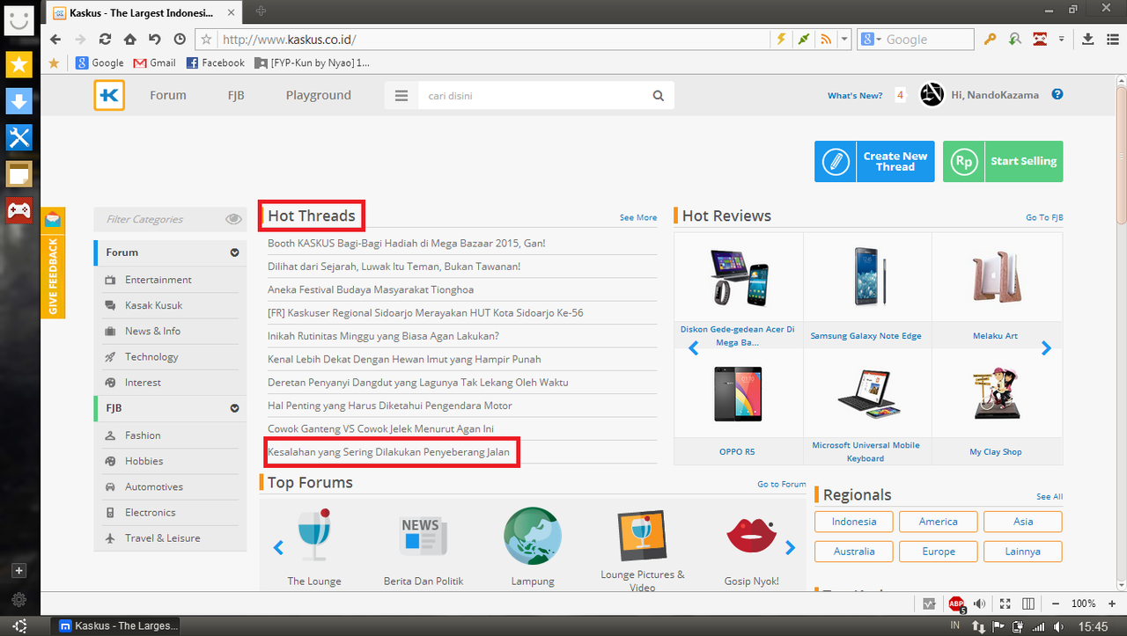
Task: Open Downloads arrow in left sidebar
Action: (19, 101)
